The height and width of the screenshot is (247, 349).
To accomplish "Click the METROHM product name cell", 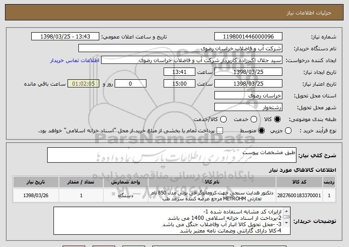I will point(212,196).
